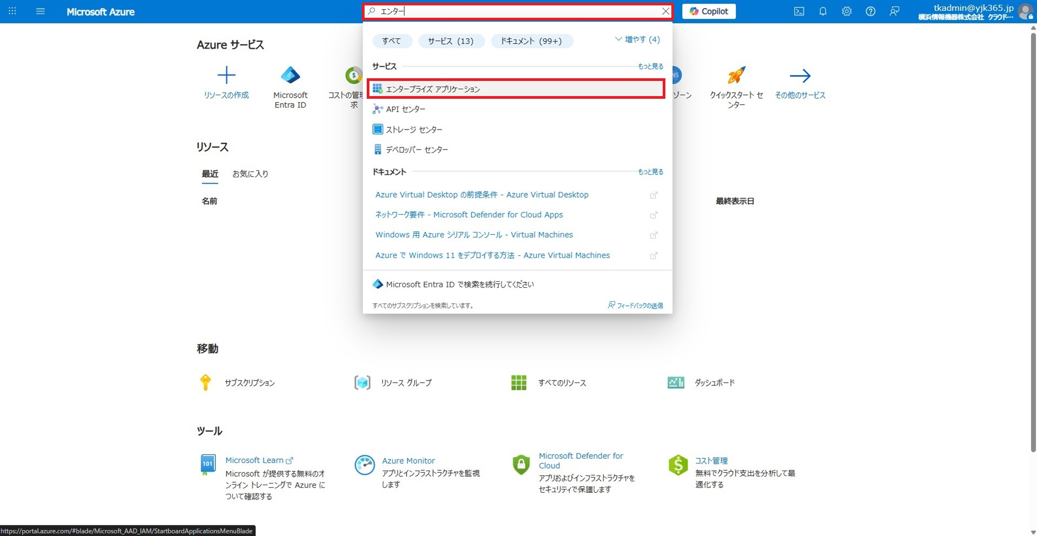Select the サービス (13) filter
Screen dimensions: 1037x536
pyautogui.click(x=450, y=41)
